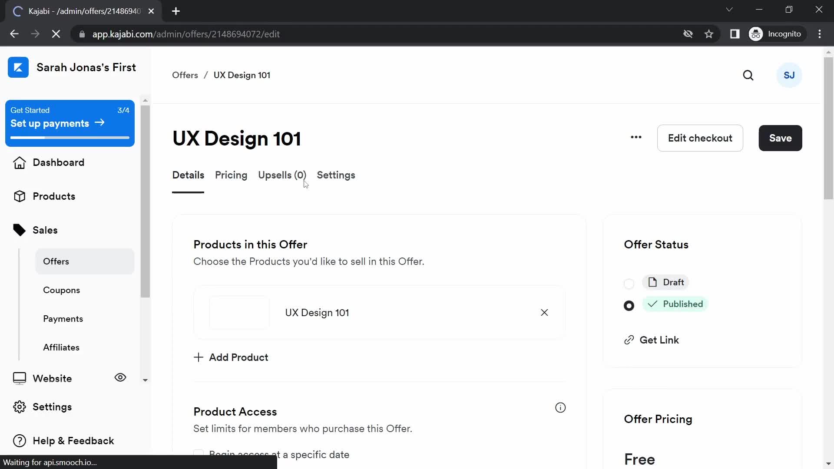This screenshot has width=834, height=469.
Task: Open Offers in the Sales submenu
Action: coord(85,261)
